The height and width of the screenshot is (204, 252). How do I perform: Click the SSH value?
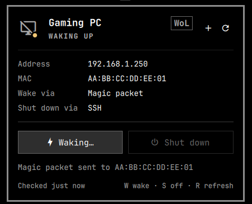[x=95, y=108]
